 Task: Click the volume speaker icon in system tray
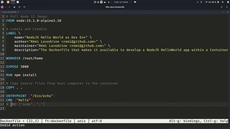(x=215, y=2)
